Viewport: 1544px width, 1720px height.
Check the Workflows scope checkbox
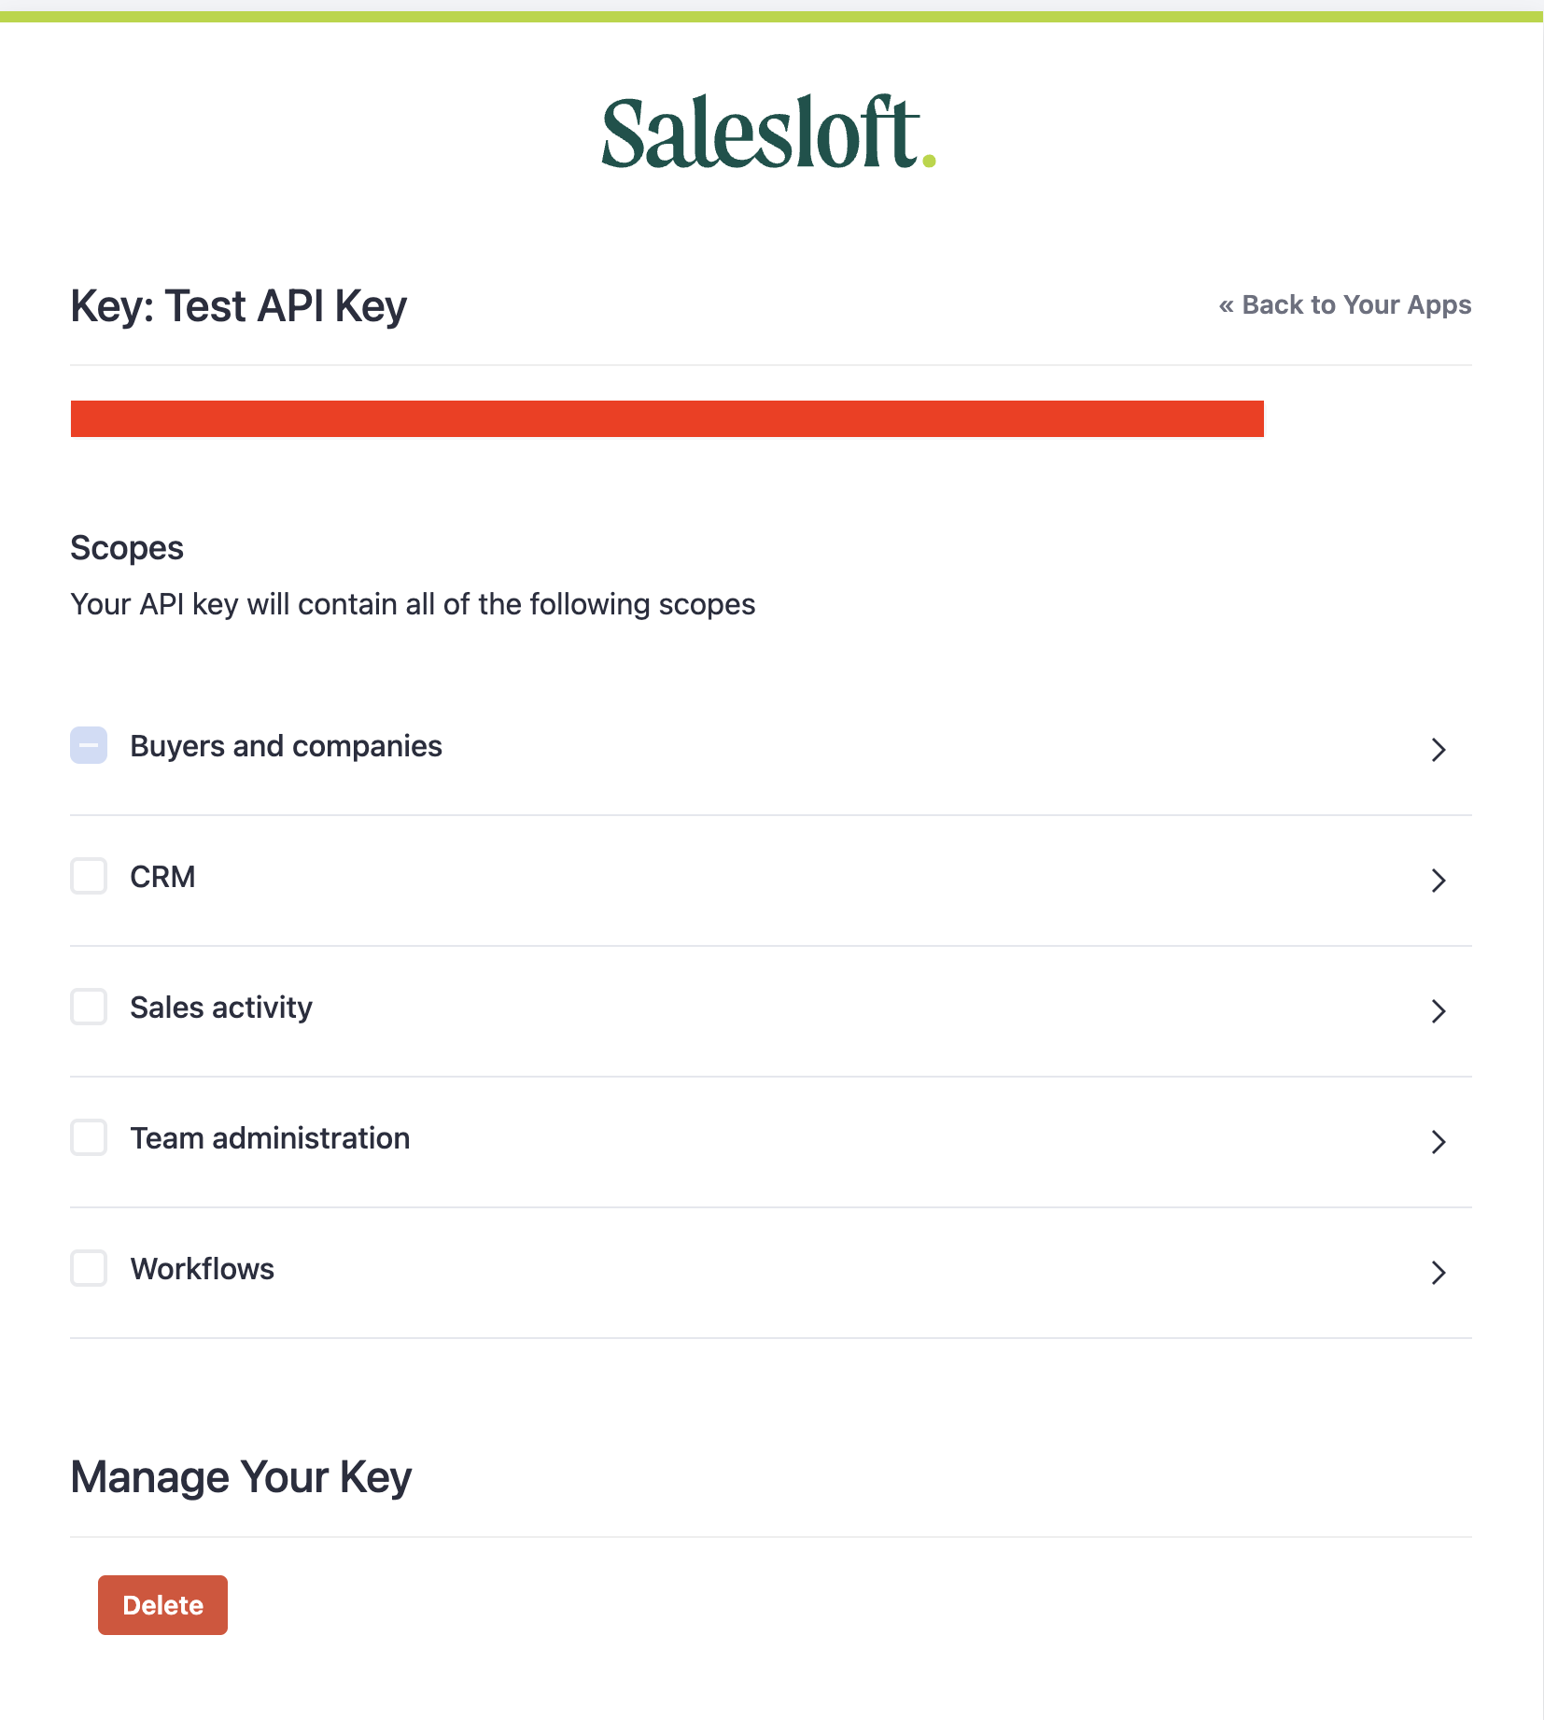[88, 1269]
